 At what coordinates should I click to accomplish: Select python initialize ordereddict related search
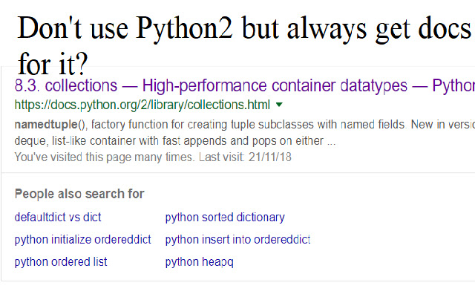82,240
